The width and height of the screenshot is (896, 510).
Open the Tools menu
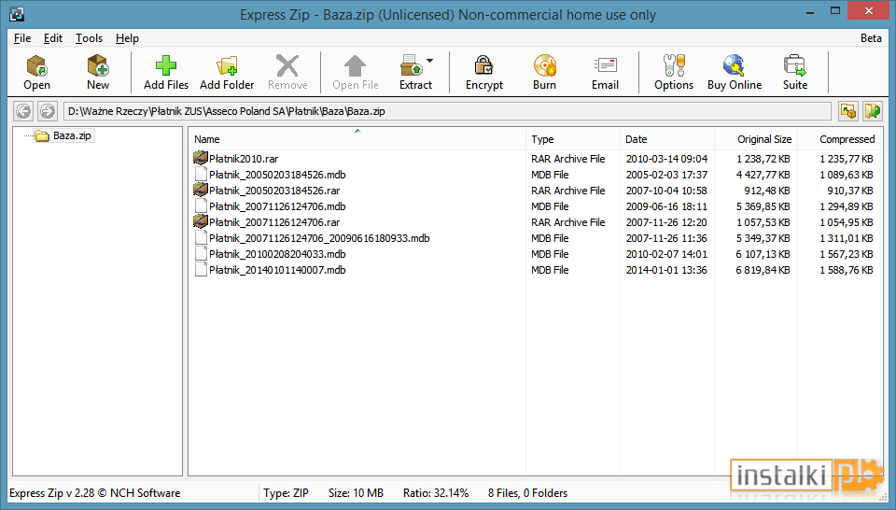[90, 38]
